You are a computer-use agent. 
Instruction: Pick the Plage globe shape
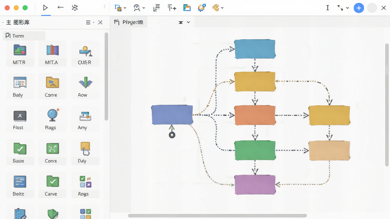(x=52, y=119)
